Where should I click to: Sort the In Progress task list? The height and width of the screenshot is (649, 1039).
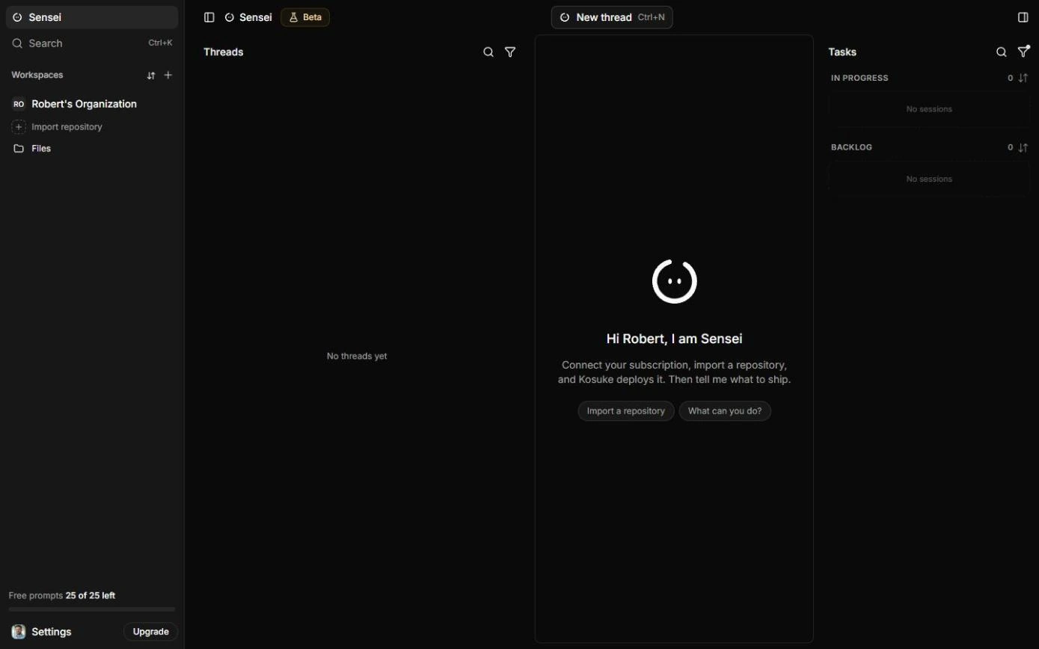(x=1023, y=78)
